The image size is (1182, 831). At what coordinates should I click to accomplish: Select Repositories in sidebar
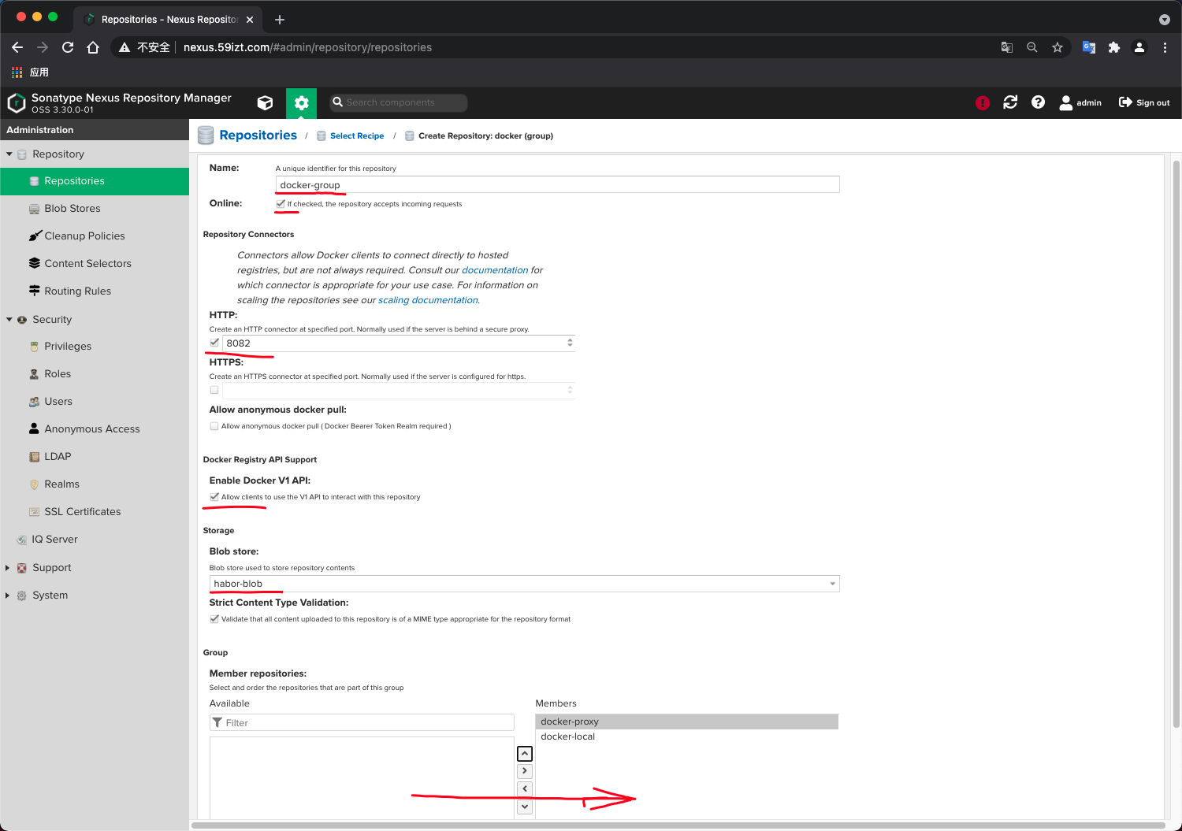(95, 181)
